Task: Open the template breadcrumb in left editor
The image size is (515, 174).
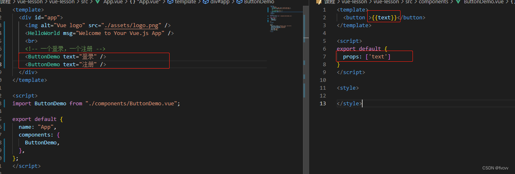Action: tap(185, 2)
